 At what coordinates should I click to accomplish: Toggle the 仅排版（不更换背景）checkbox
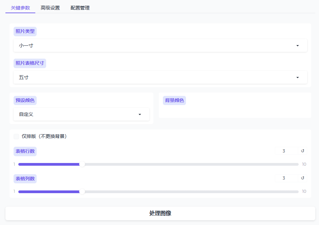(x=16, y=137)
